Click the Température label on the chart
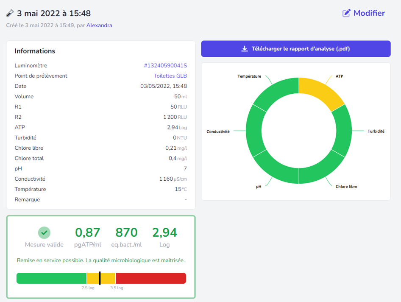Screen dimensions: 401x302 [249, 76]
